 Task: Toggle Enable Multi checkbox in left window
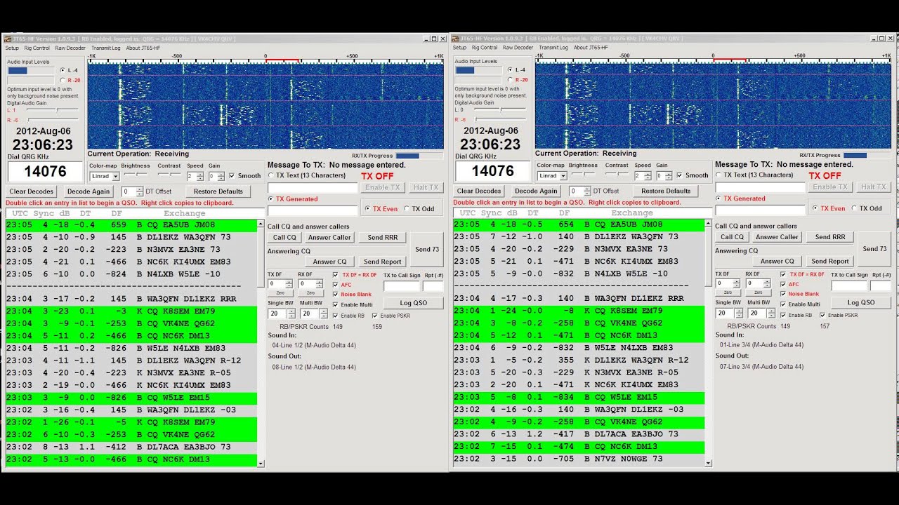[x=336, y=304]
